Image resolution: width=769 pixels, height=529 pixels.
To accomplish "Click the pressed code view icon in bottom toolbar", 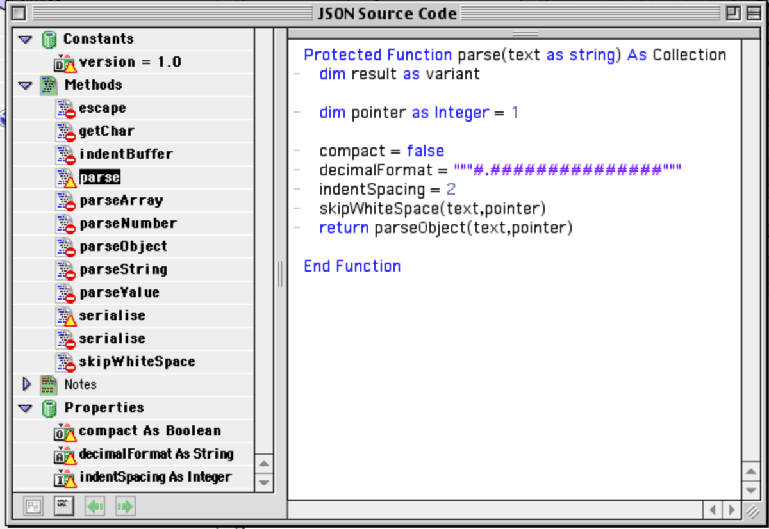I will [x=64, y=507].
